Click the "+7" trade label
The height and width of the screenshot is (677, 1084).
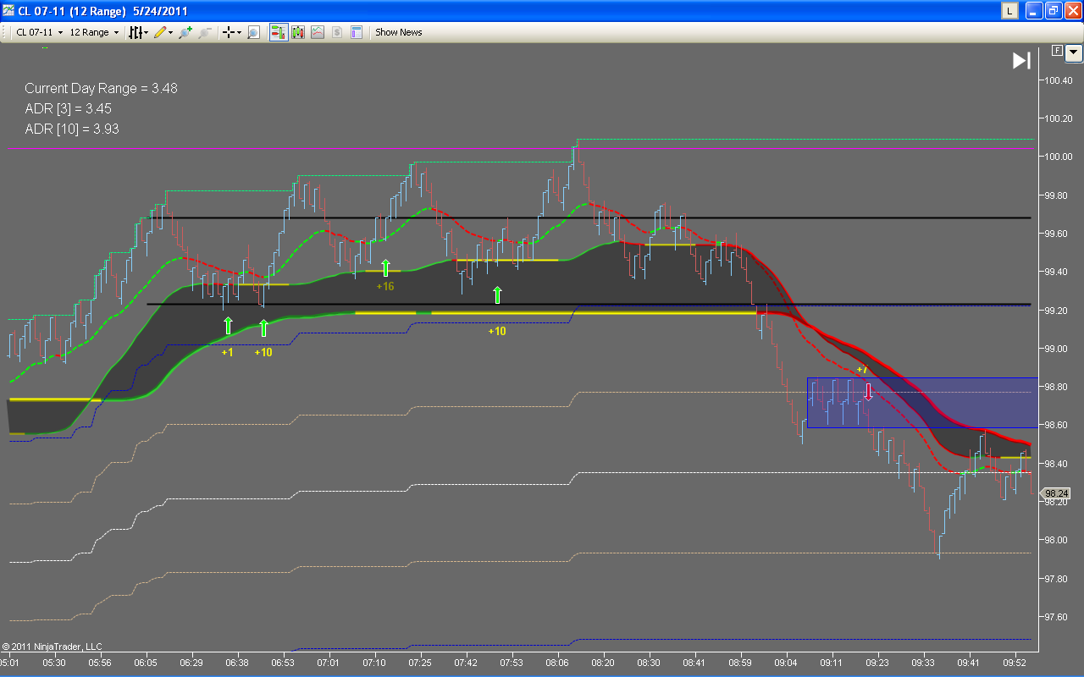(x=862, y=370)
